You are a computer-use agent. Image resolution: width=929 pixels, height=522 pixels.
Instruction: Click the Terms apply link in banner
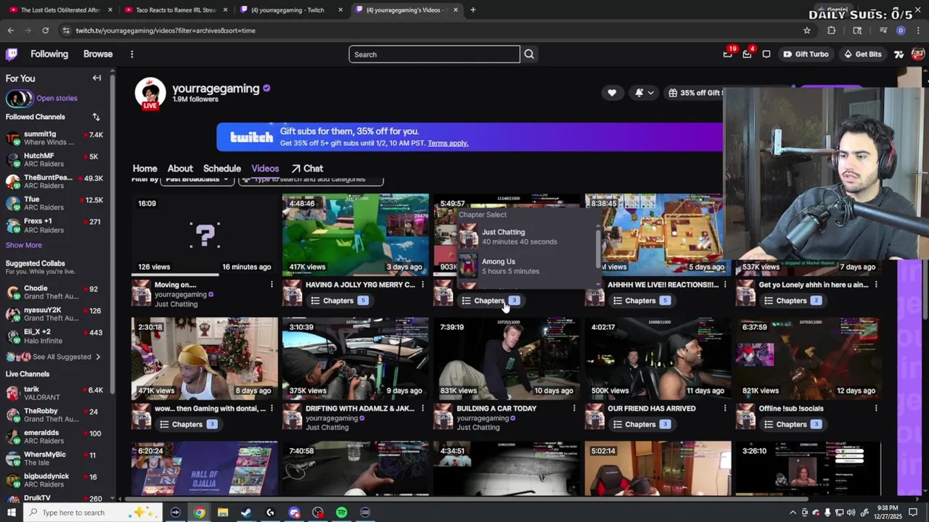[x=448, y=143]
